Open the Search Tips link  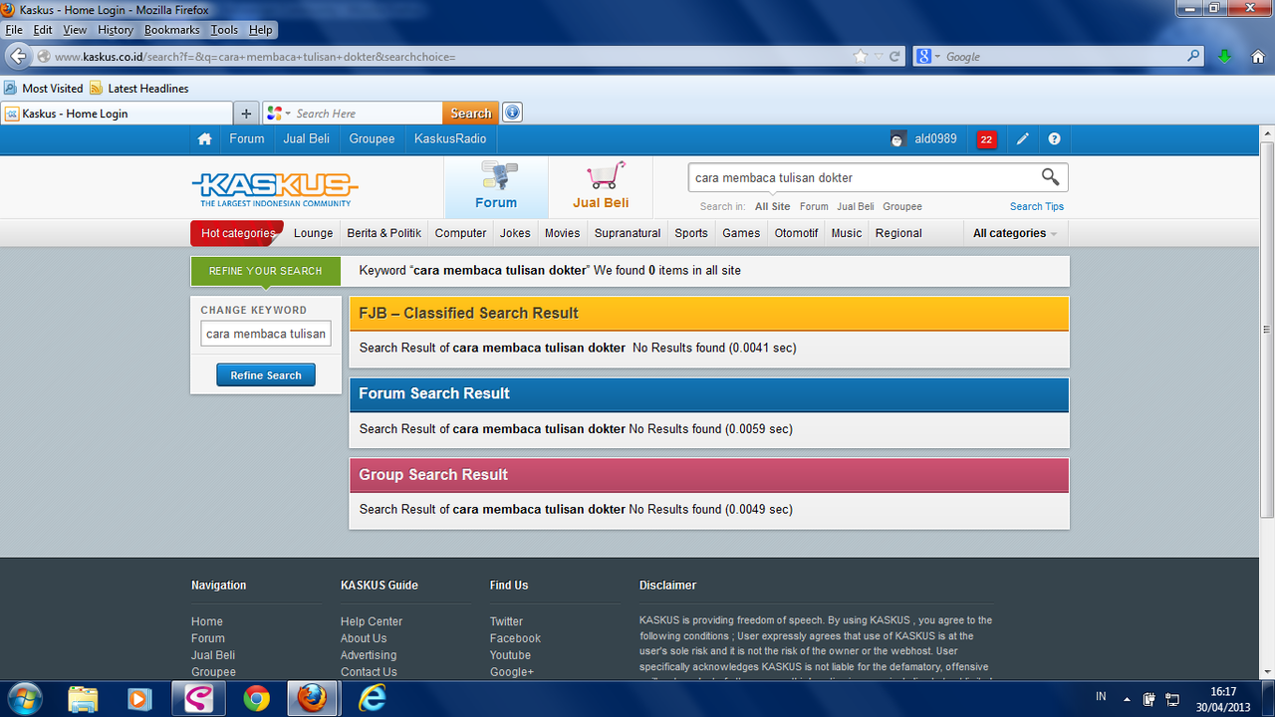[1037, 206]
